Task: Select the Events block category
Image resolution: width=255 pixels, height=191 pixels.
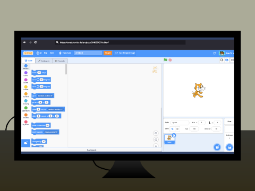Action: [x=26, y=88]
